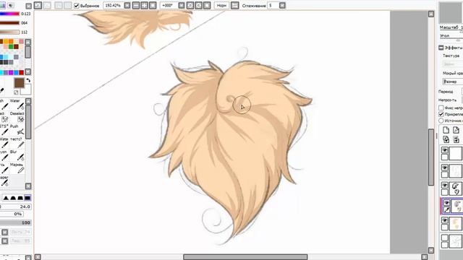Open the Размер dropdown under Мокрый край
The image size is (463, 260).
pos(452,82)
